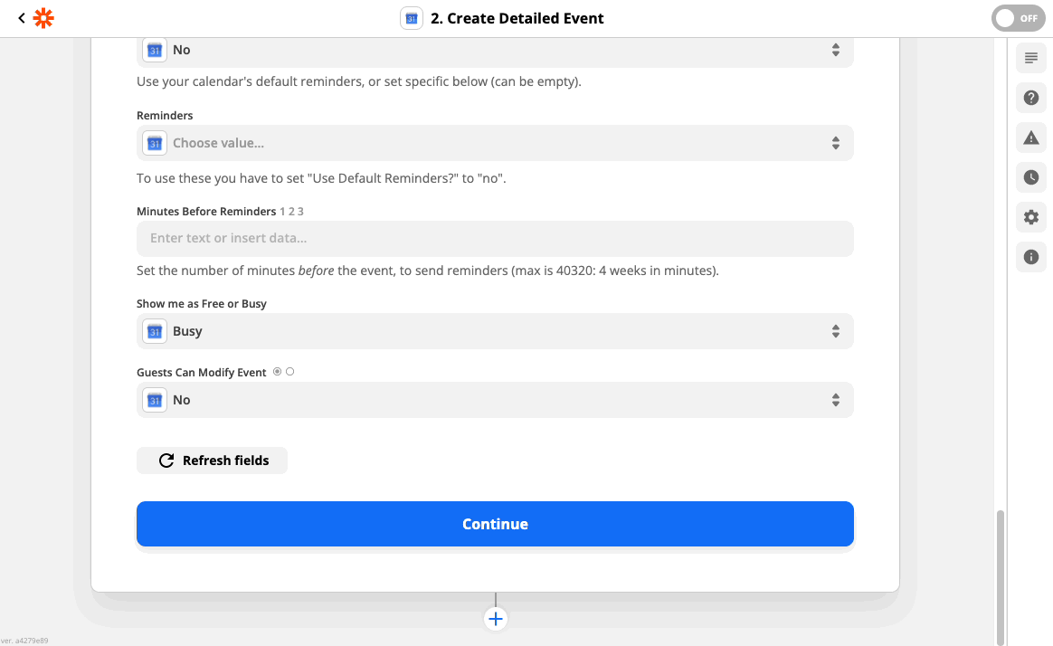The width and height of the screenshot is (1053, 646).
Task: Click the Refresh fields button
Action: 212,461
